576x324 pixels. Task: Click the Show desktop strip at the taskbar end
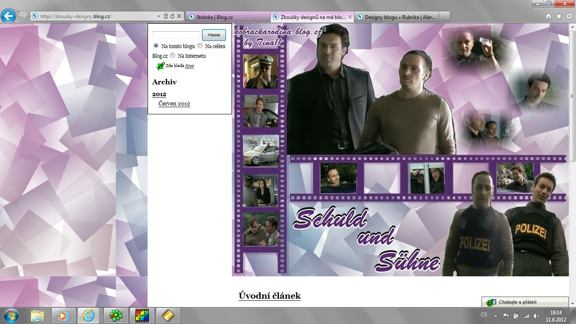click(573, 316)
